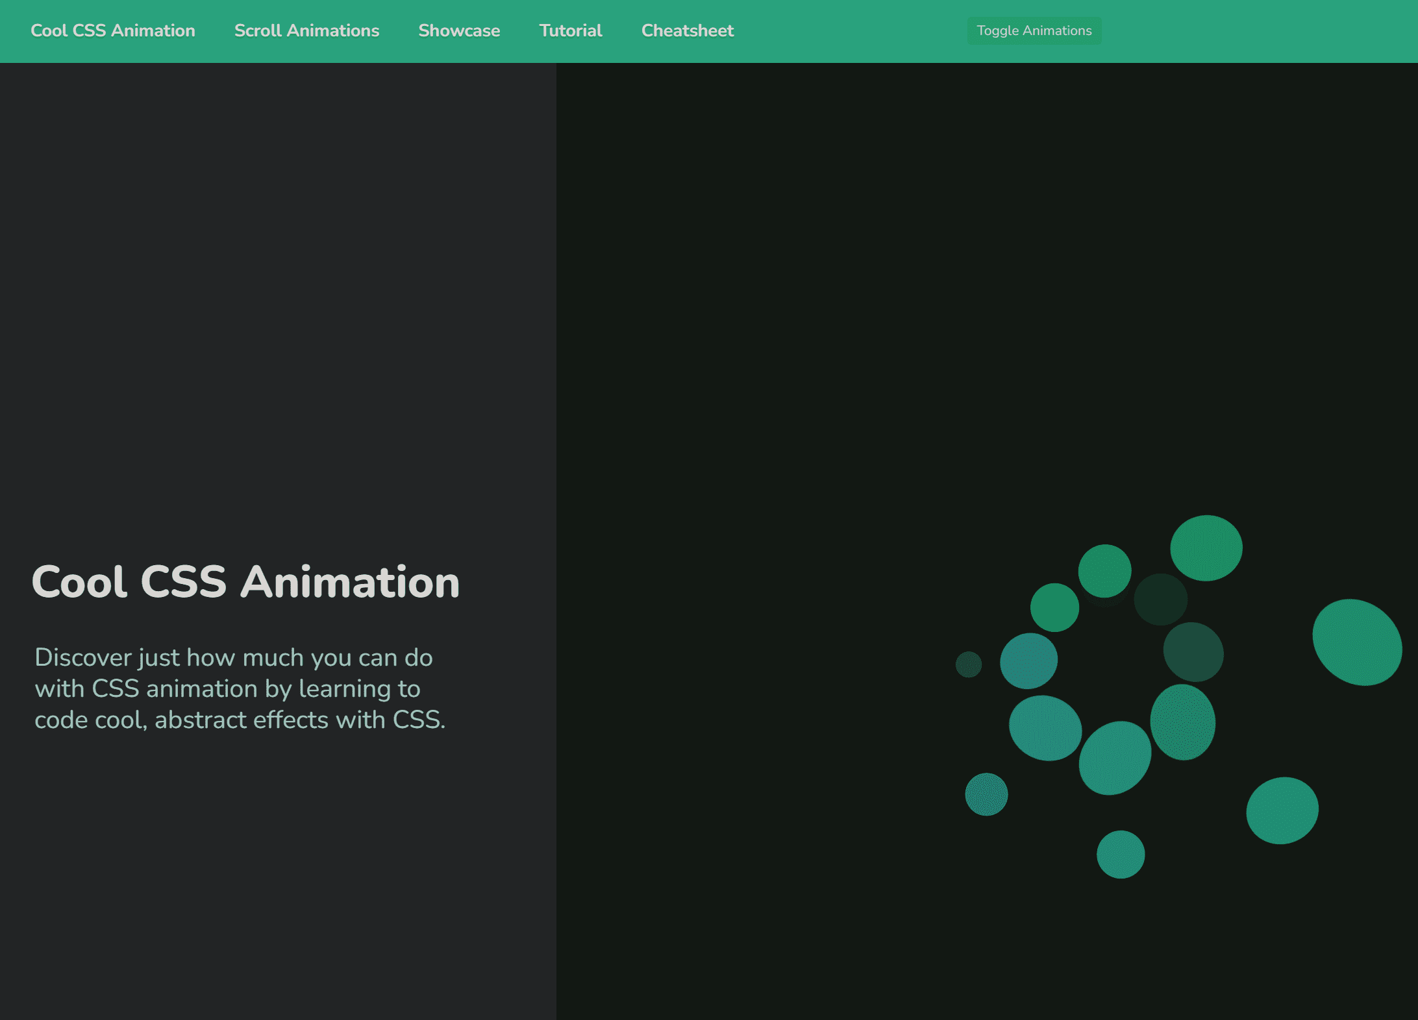
Task: Navigate to the Showcase section
Action: point(459,30)
